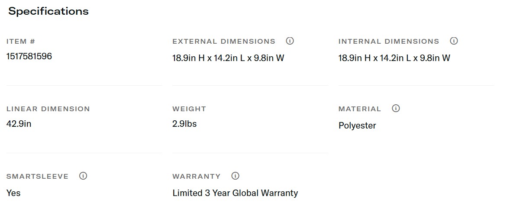Image resolution: width=507 pixels, height=222 pixels.
Task: Click the LINEAR DIMENSION label
Action: 48,109
